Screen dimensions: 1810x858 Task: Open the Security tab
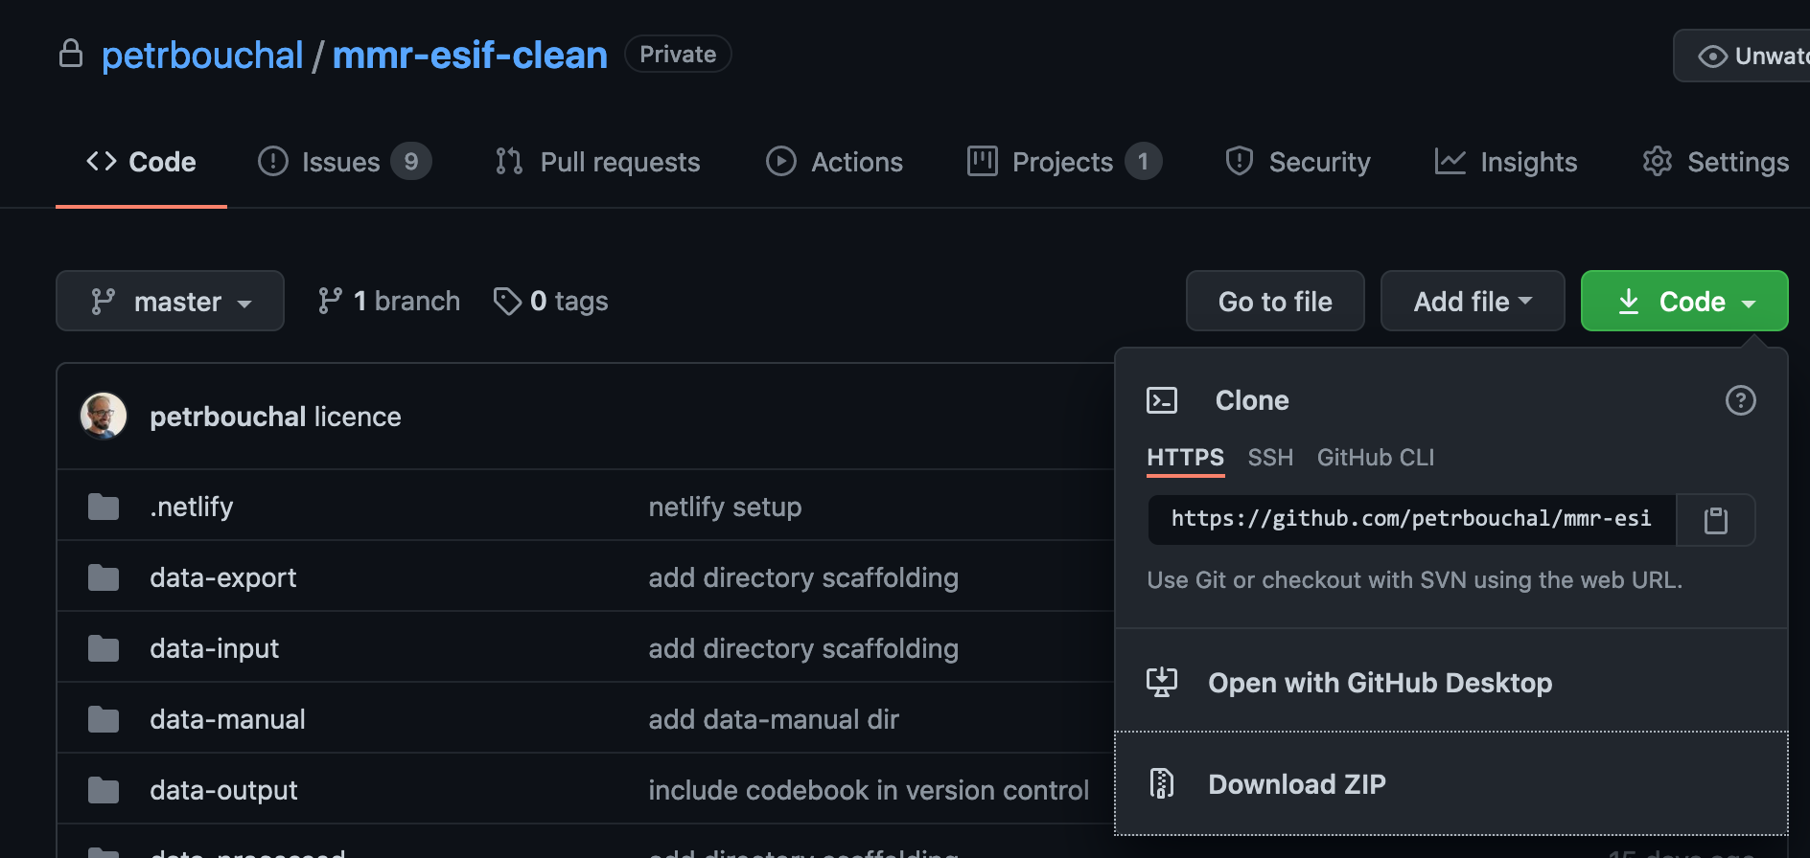point(1298,162)
